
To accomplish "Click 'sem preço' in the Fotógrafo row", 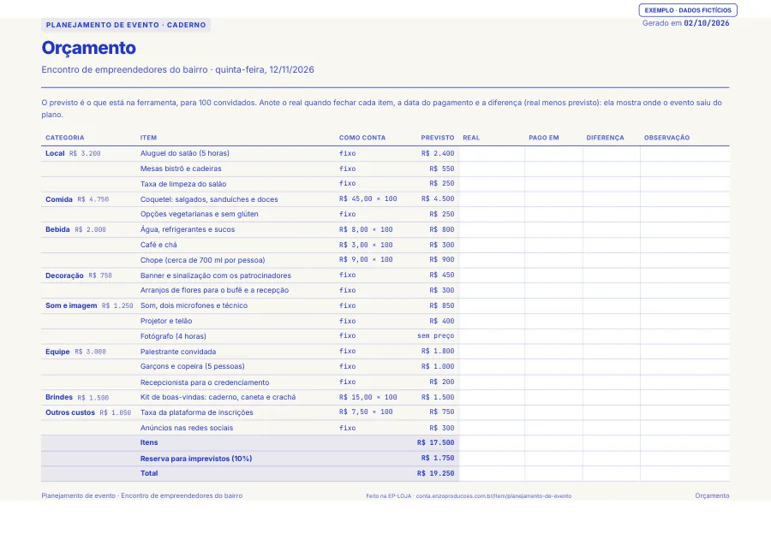I will click(436, 336).
